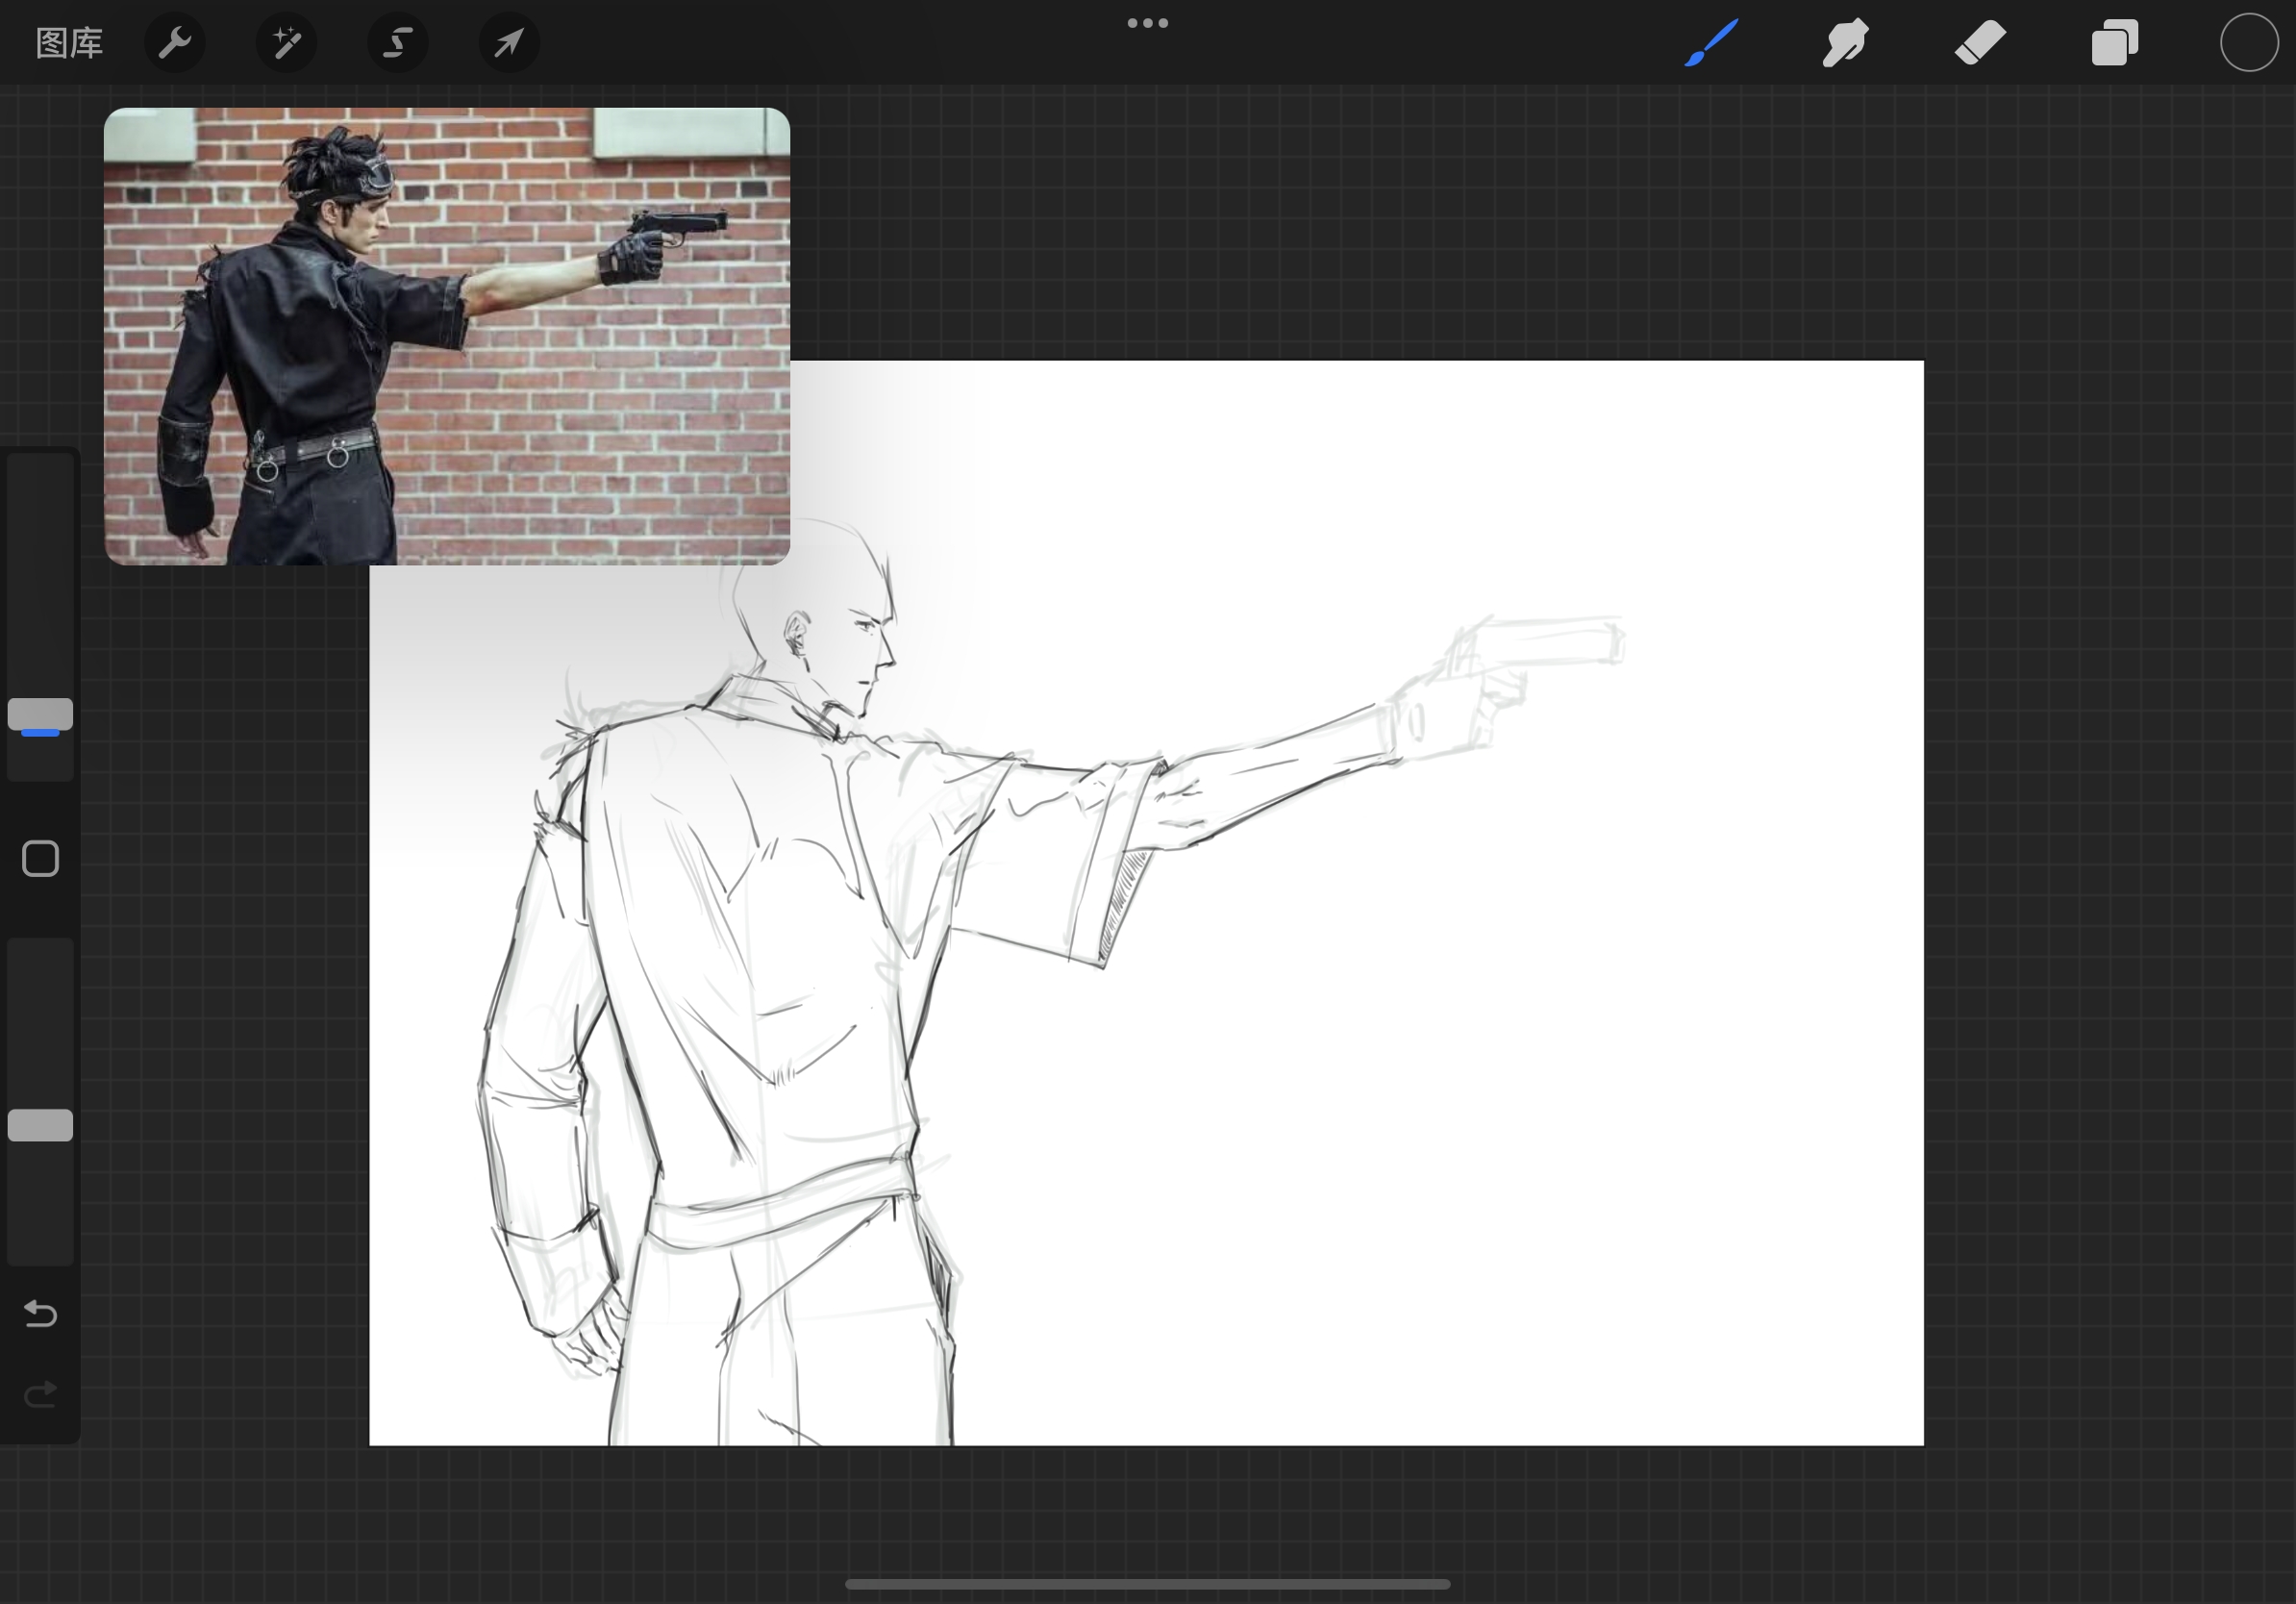The height and width of the screenshot is (1604, 2296).
Task: Open the Adjustments magic wand menu
Action: [x=287, y=43]
